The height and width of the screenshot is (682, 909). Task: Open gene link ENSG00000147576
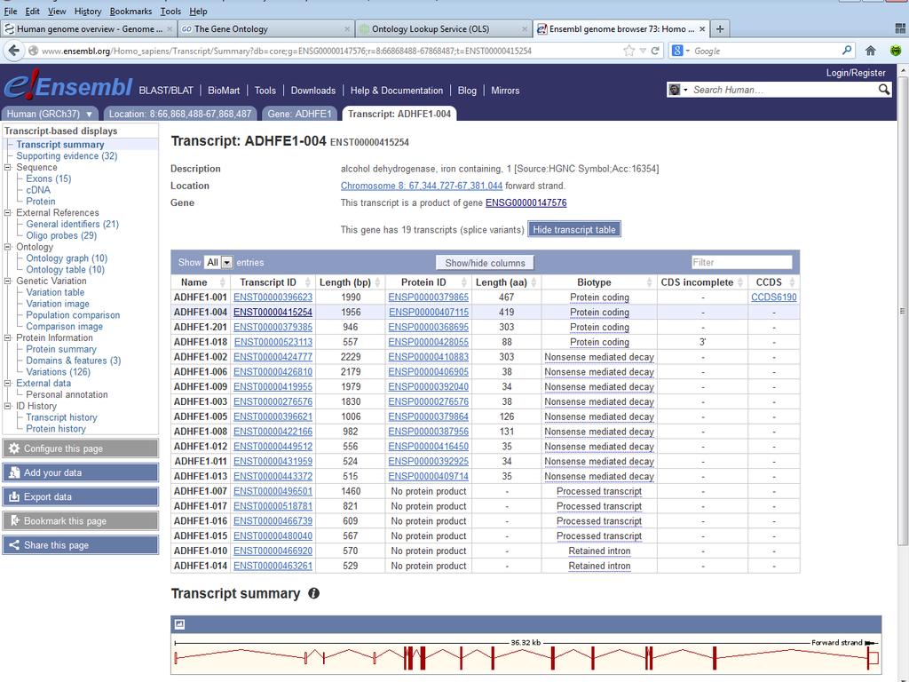pos(526,202)
